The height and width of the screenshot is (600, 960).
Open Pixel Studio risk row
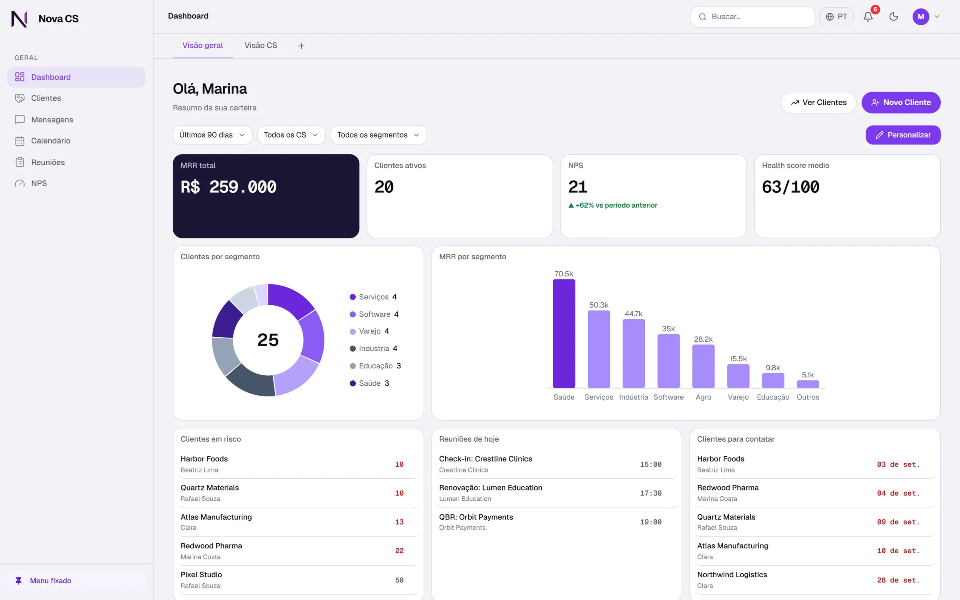click(298, 580)
